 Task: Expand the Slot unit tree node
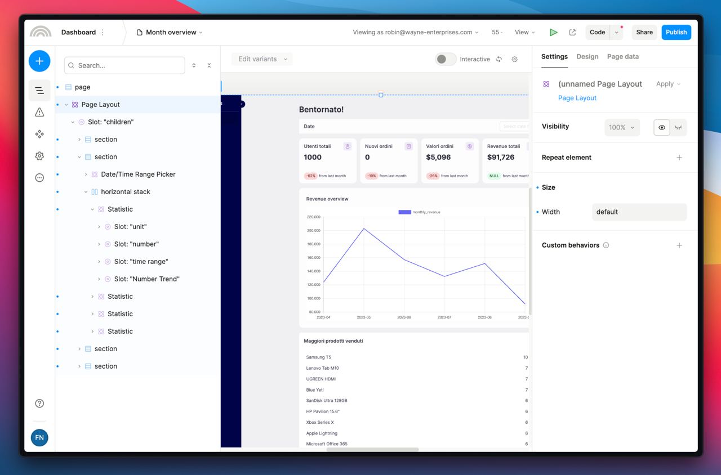click(x=99, y=227)
